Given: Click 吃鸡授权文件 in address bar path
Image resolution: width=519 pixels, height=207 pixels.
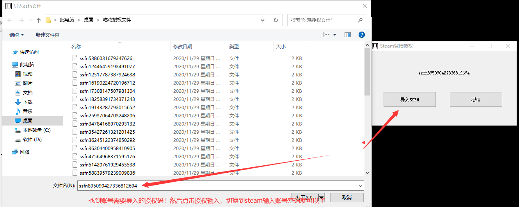Looking at the screenshot, I should click(x=117, y=20).
